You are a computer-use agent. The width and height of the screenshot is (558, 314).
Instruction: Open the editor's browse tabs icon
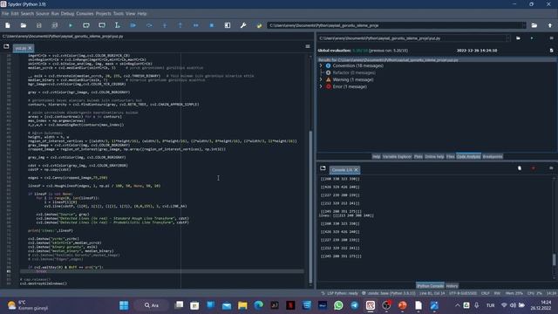tap(6, 46)
